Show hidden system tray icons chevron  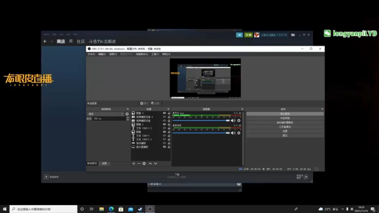pyautogui.click(x=343, y=209)
